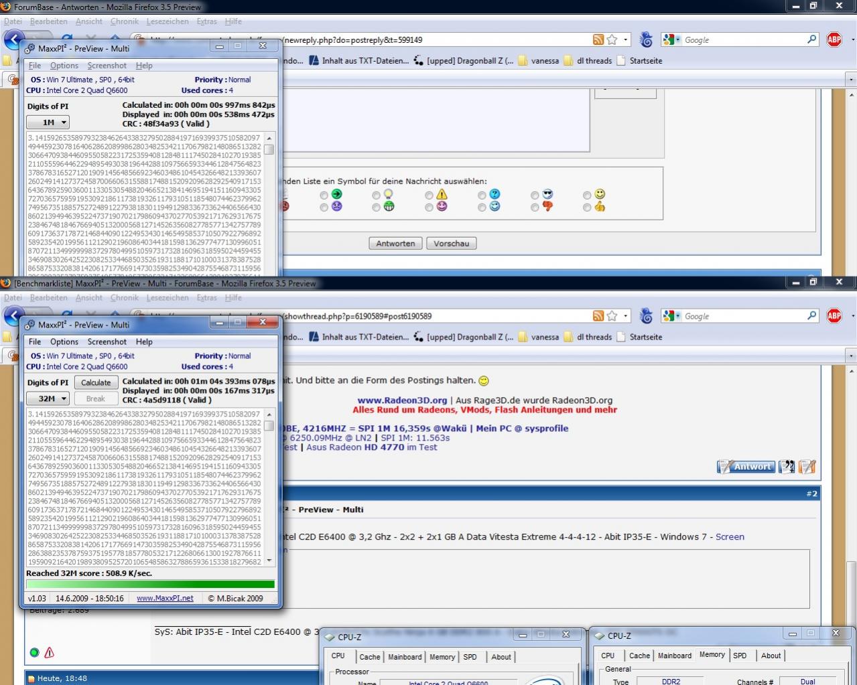Screen dimensions: 857x685
Task: Open the 1M digits dropdown in top MaxxPI
Action: point(48,123)
